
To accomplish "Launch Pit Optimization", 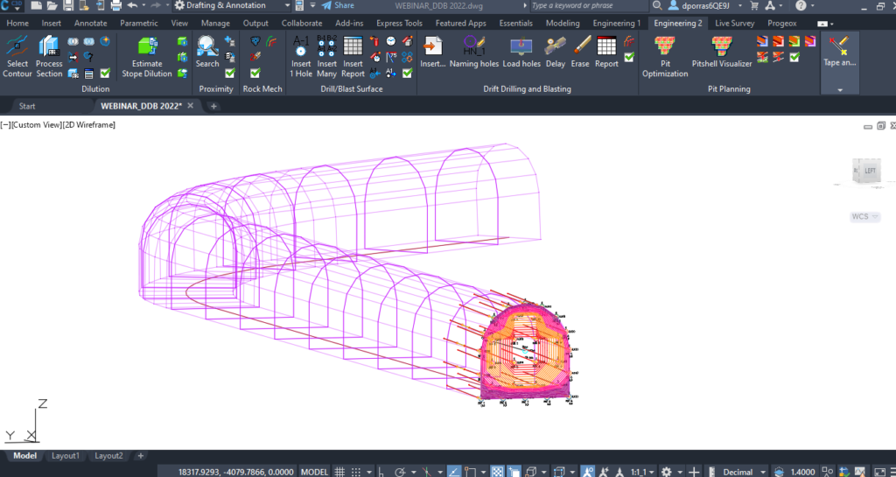I will point(665,56).
